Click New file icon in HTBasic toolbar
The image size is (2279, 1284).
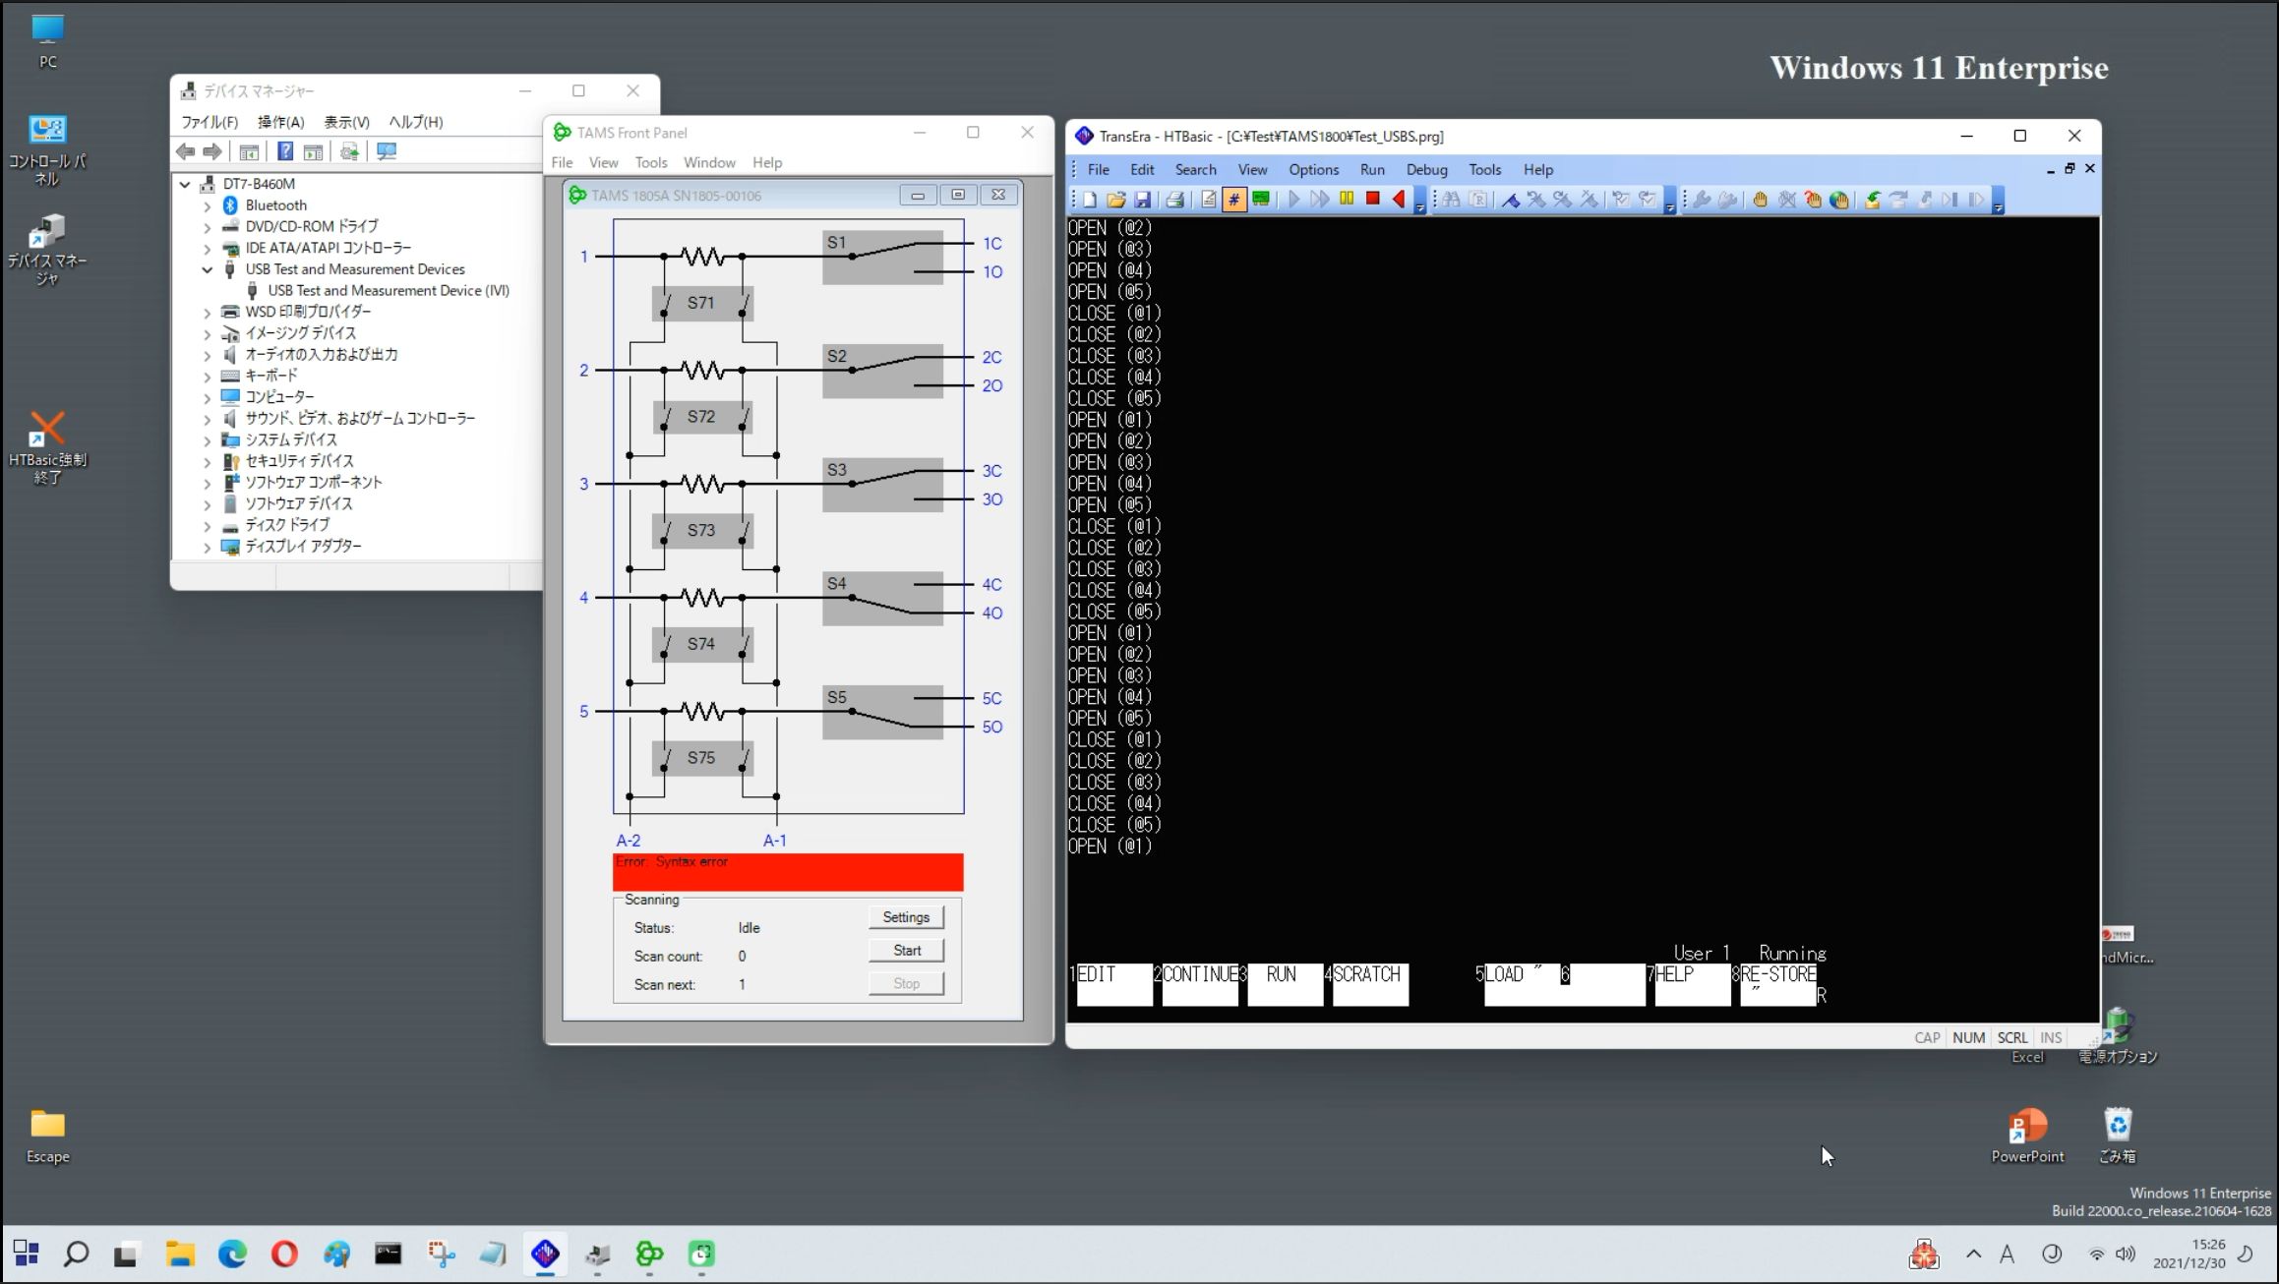click(1090, 200)
